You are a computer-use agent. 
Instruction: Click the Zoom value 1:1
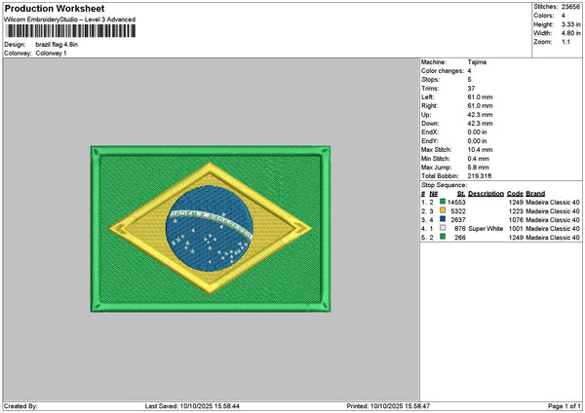point(565,42)
